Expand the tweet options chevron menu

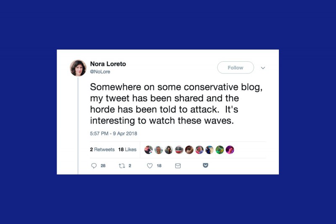coord(263,68)
